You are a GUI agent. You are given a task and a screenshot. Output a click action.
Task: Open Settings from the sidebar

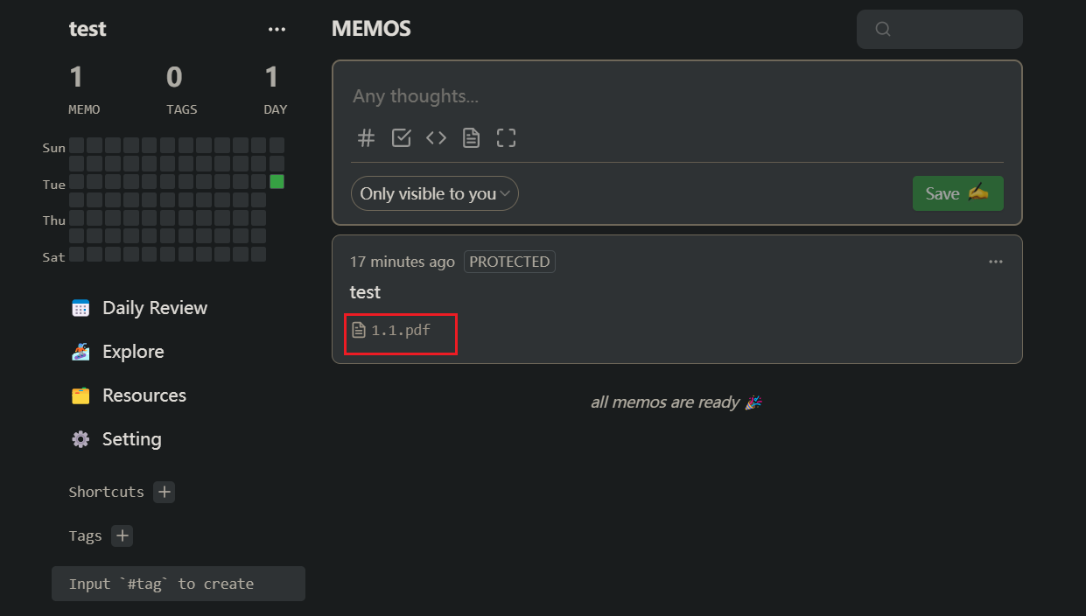point(130,438)
